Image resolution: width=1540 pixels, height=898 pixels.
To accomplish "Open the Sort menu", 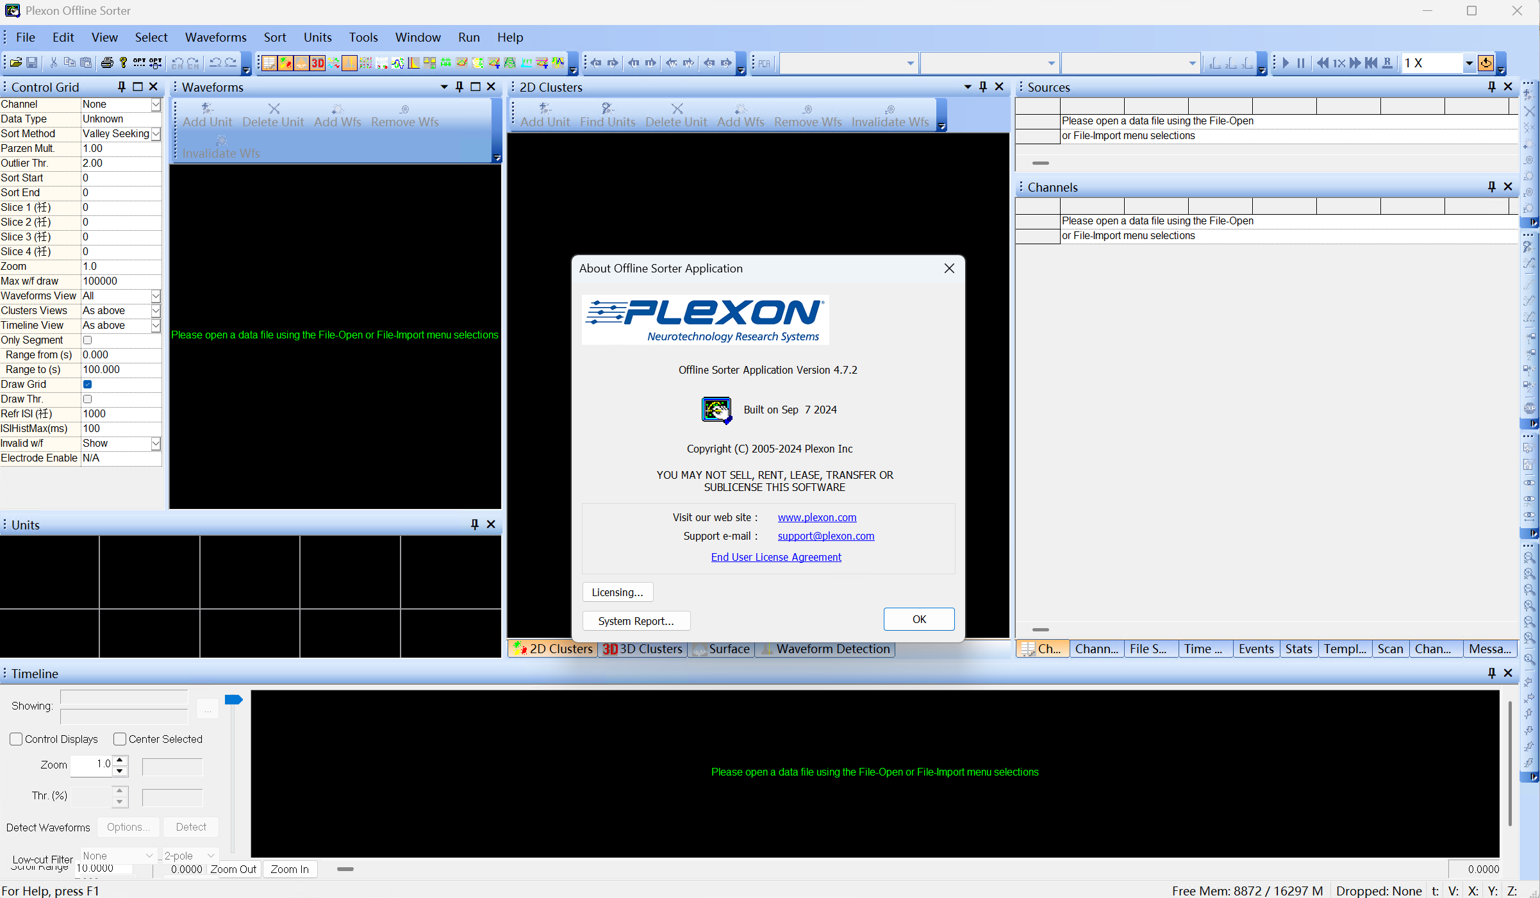I will click(275, 37).
